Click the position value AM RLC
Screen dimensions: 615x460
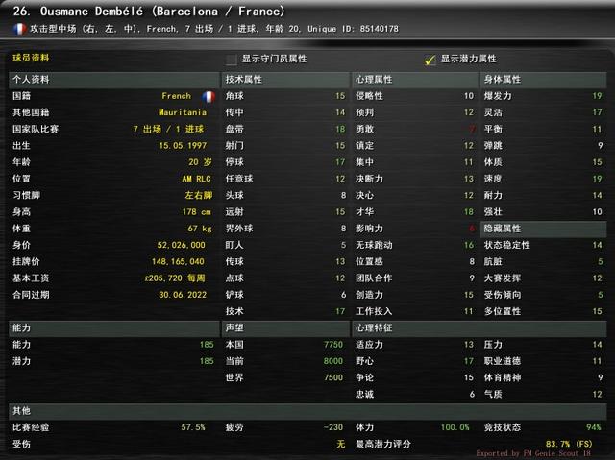196,179
